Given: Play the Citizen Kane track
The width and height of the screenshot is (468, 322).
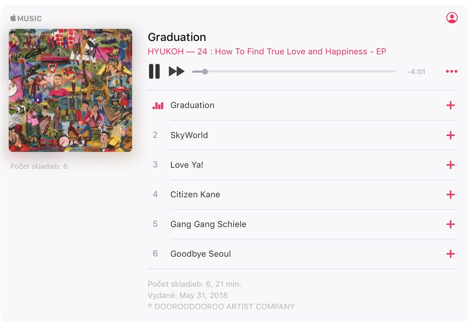Looking at the screenshot, I should click(x=303, y=195).
